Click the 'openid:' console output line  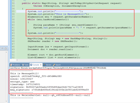click(x=36, y=76)
